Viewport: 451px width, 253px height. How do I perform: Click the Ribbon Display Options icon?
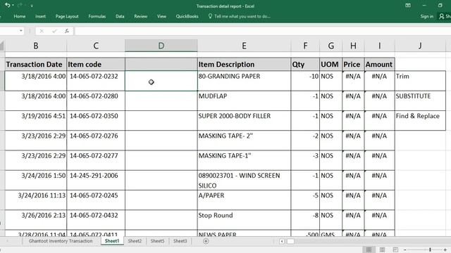click(x=408, y=6)
